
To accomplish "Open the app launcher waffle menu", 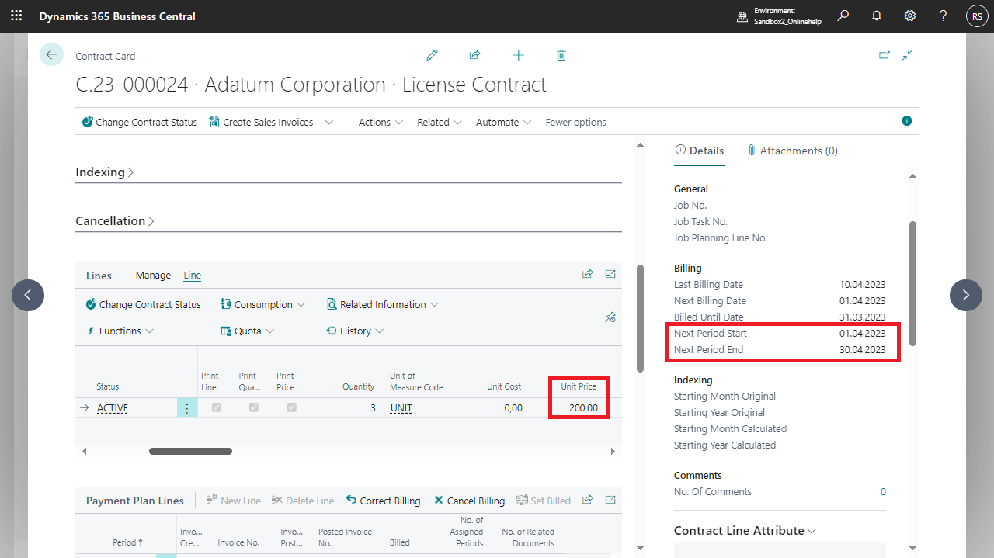I will click(16, 16).
